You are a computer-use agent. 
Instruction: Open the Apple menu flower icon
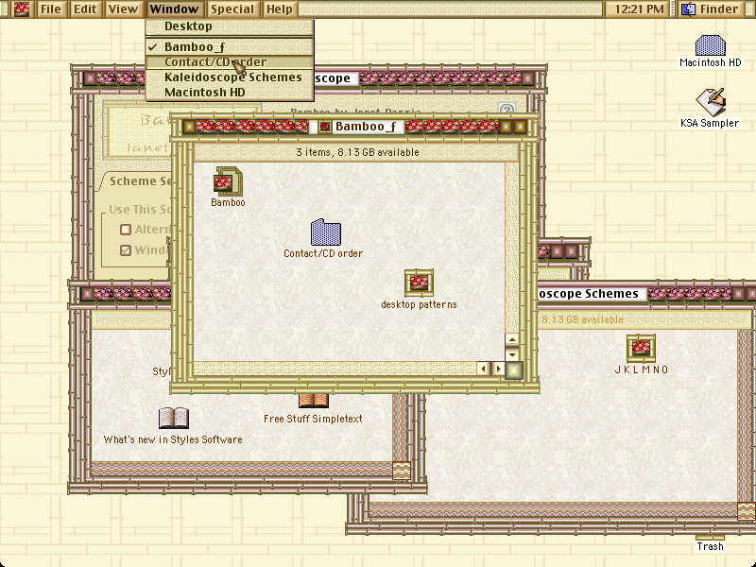(x=22, y=9)
